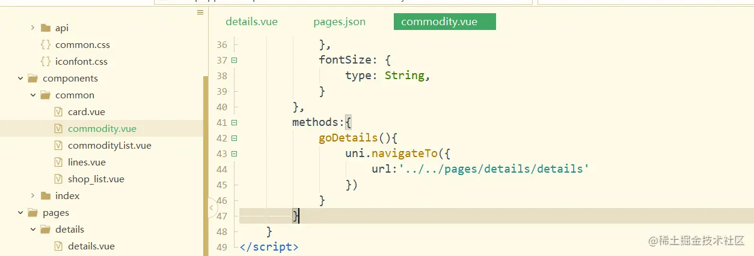The image size is (754, 256).
Task: Open common.css in the file tree
Action: [82, 45]
